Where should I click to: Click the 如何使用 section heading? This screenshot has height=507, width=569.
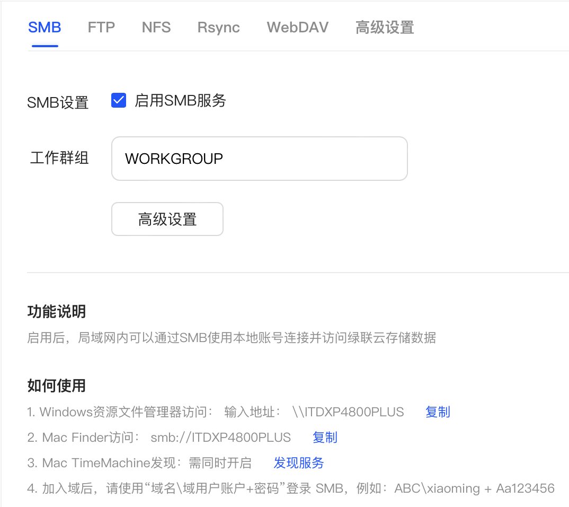click(x=56, y=386)
